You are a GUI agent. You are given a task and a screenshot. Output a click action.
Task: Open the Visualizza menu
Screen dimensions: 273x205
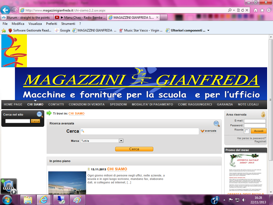[x=35, y=24]
